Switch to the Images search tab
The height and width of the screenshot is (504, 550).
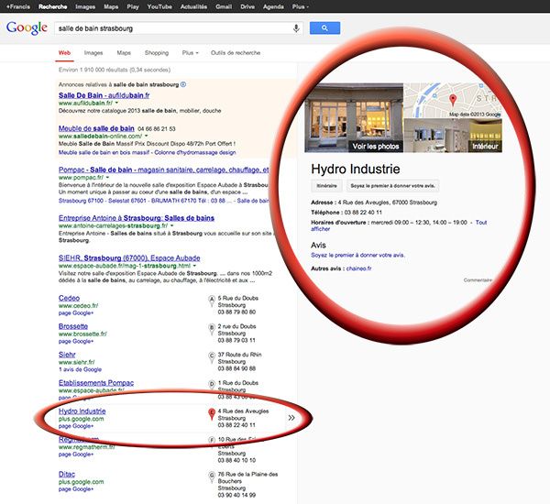(x=93, y=53)
